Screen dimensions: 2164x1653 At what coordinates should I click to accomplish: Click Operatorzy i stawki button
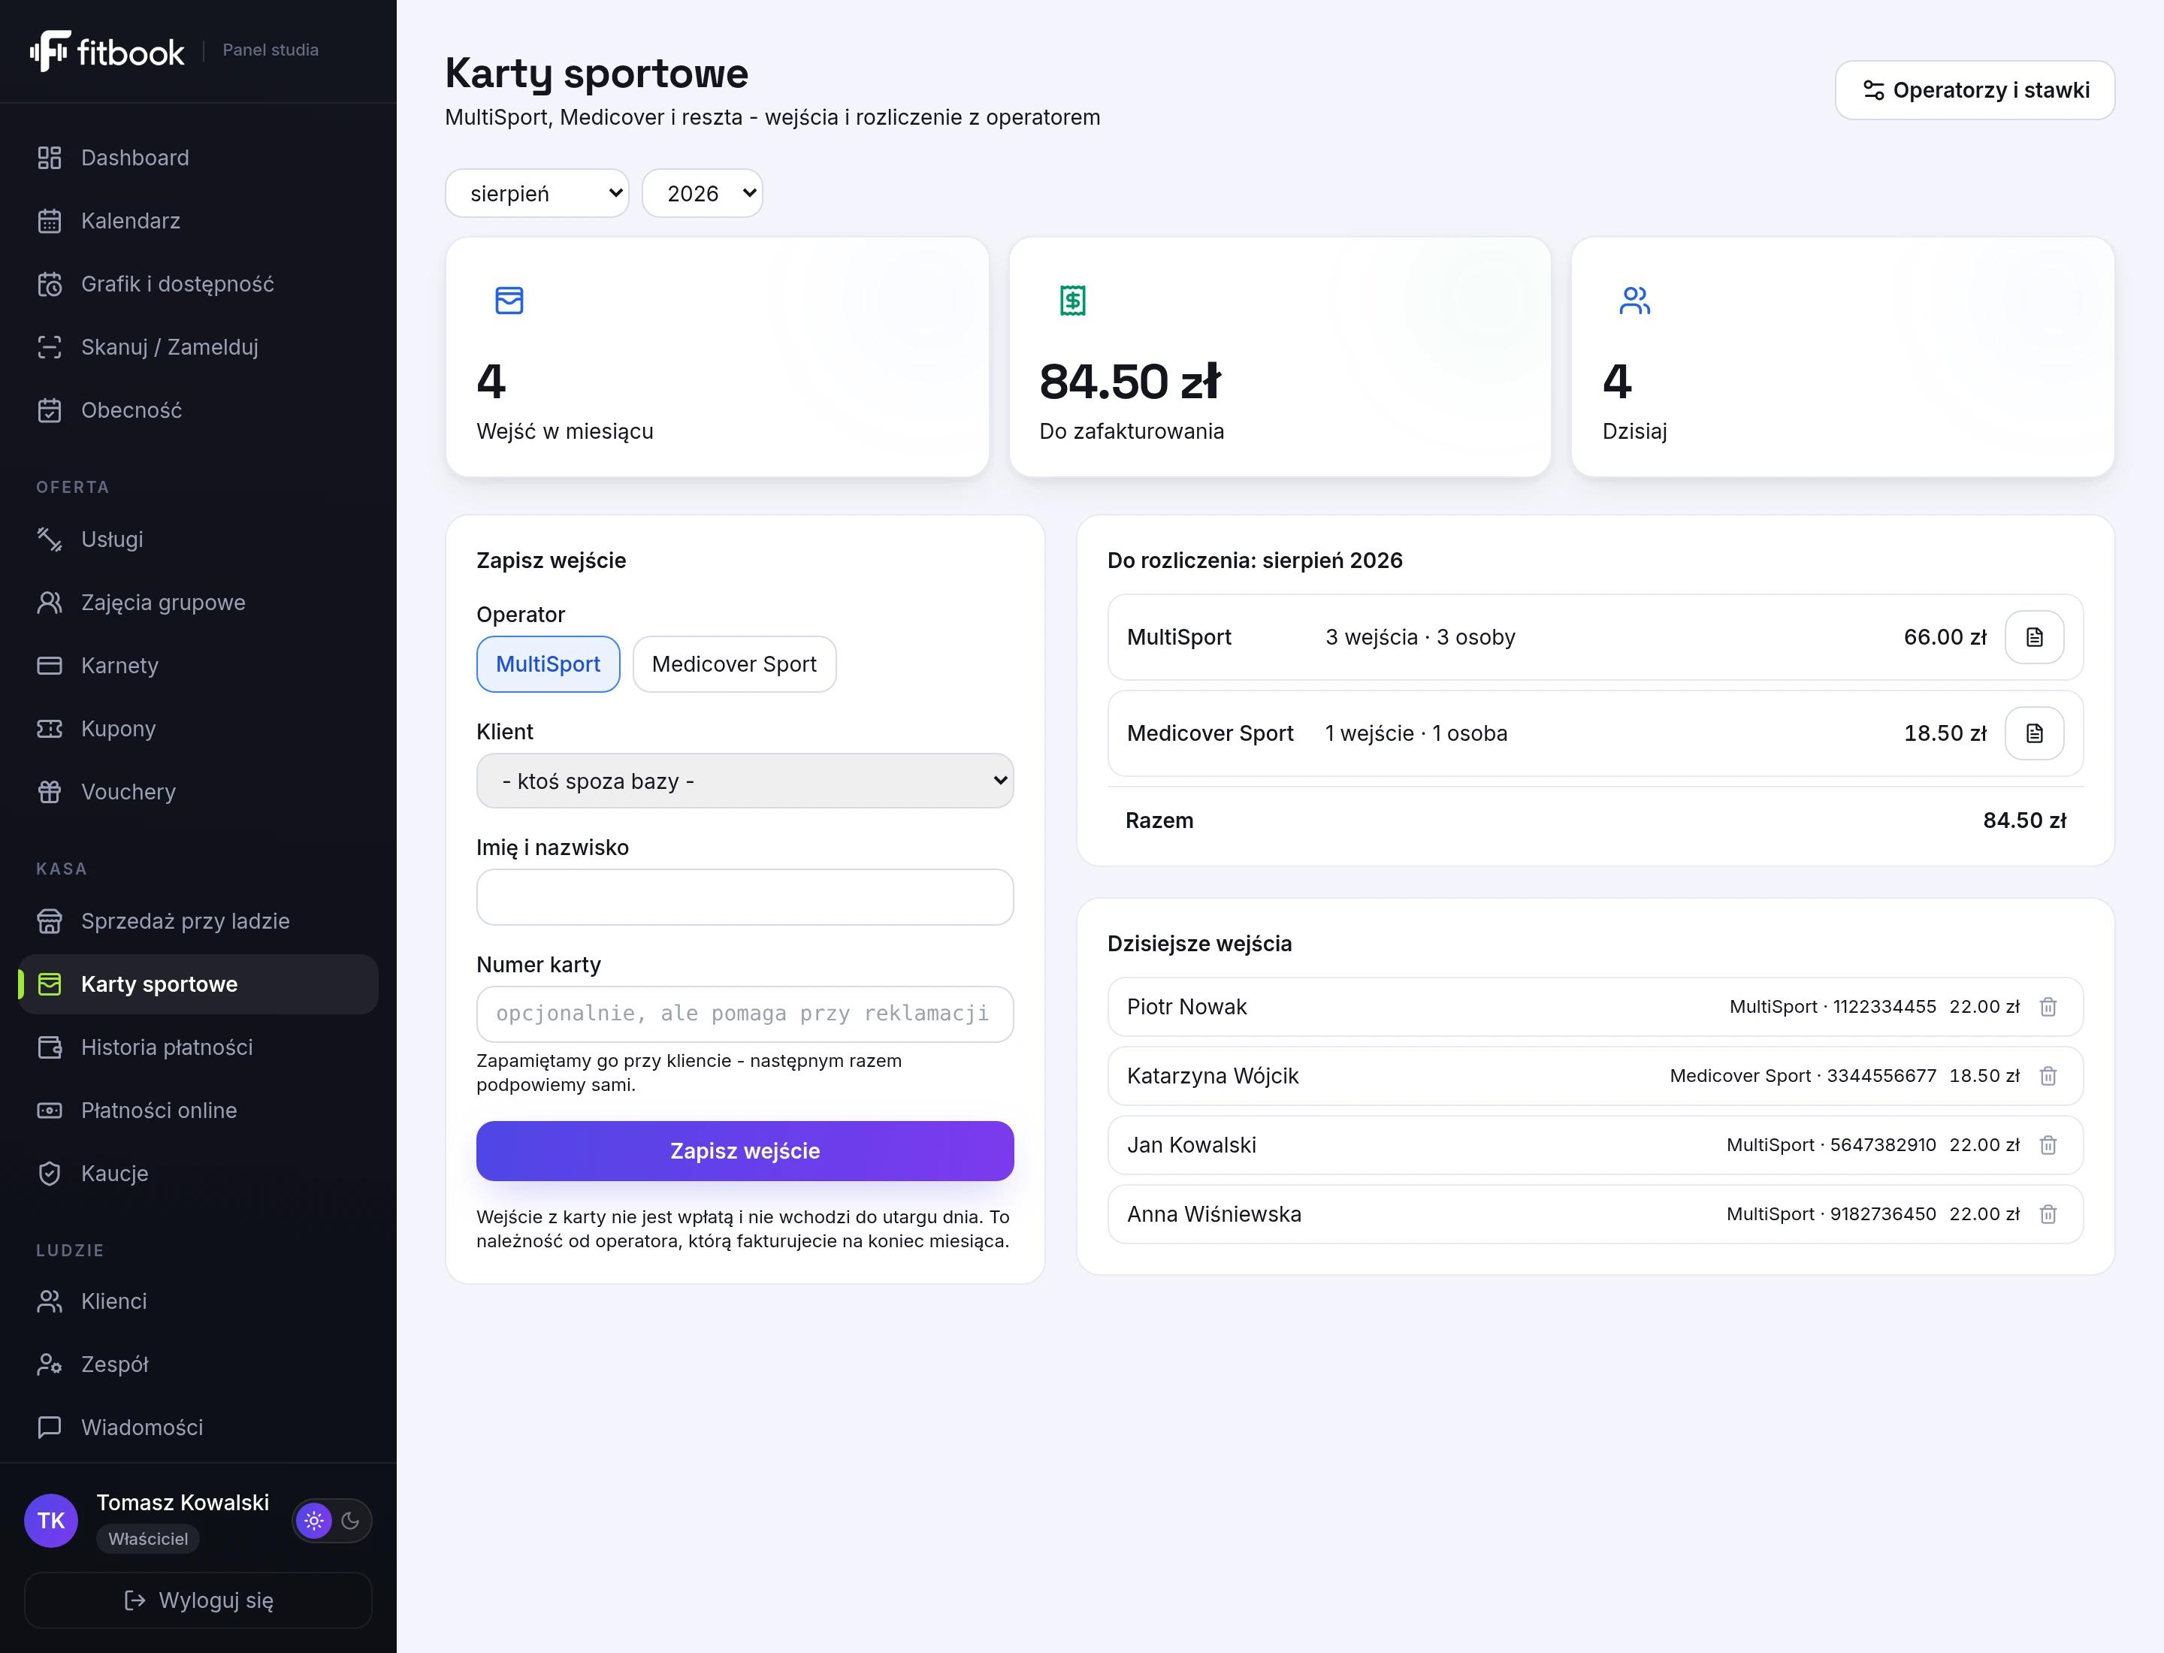click(1974, 90)
